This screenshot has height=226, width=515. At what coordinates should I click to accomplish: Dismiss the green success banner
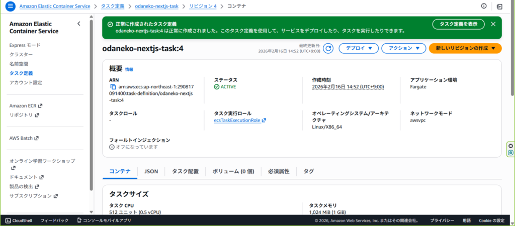(x=493, y=24)
